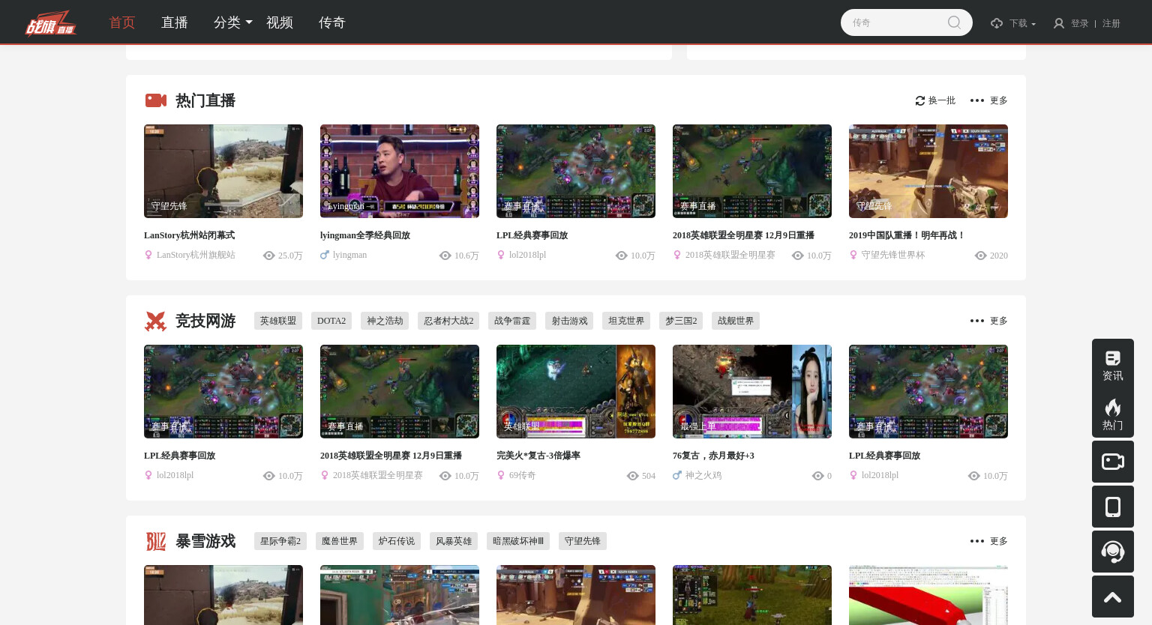Select the 守望先锋 tag in 暴雪游戏
The width and height of the screenshot is (1152, 625).
point(583,541)
